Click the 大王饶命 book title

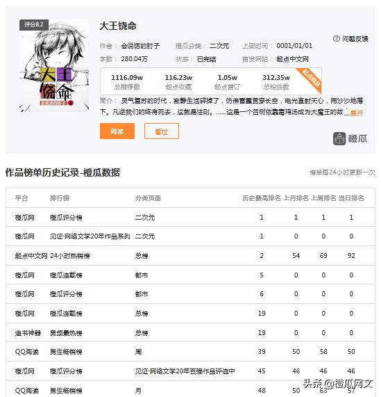[x=118, y=26]
